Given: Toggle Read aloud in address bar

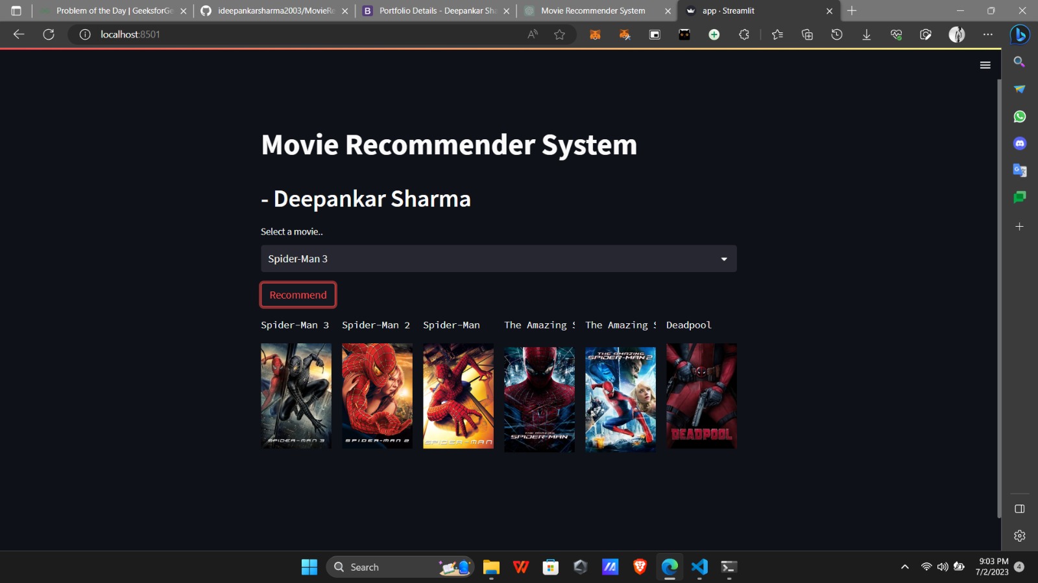Looking at the screenshot, I should point(533,34).
